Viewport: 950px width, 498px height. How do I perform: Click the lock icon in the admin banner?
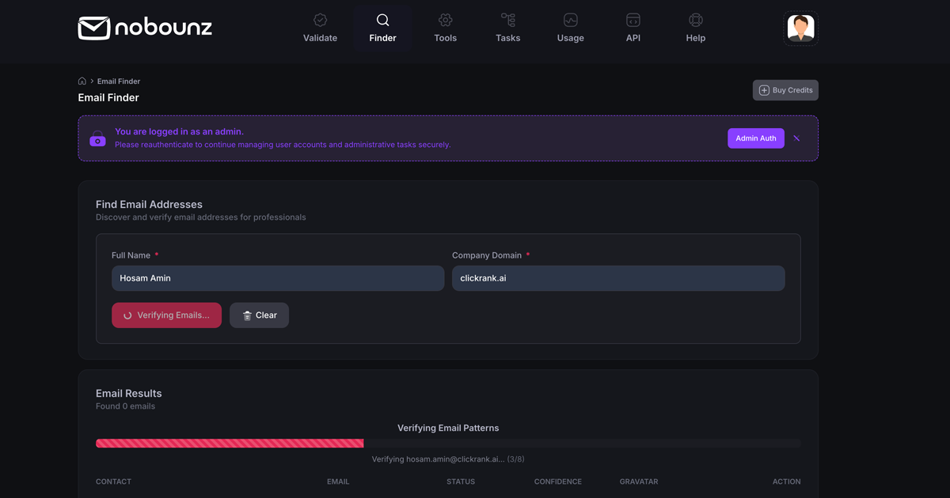click(97, 138)
